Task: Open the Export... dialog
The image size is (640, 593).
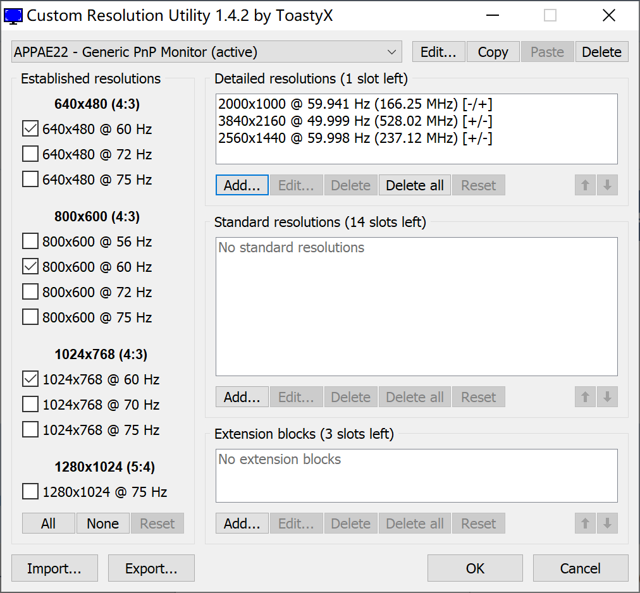Action: (x=151, y=568)
